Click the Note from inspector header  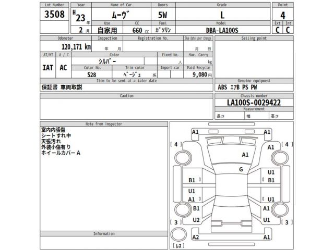pos(104,124)
